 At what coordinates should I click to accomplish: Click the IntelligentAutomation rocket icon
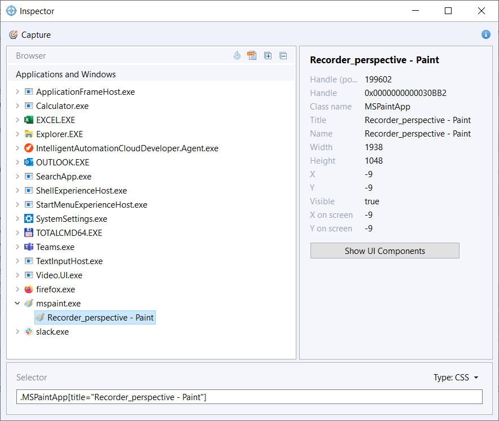pos(29,148)
